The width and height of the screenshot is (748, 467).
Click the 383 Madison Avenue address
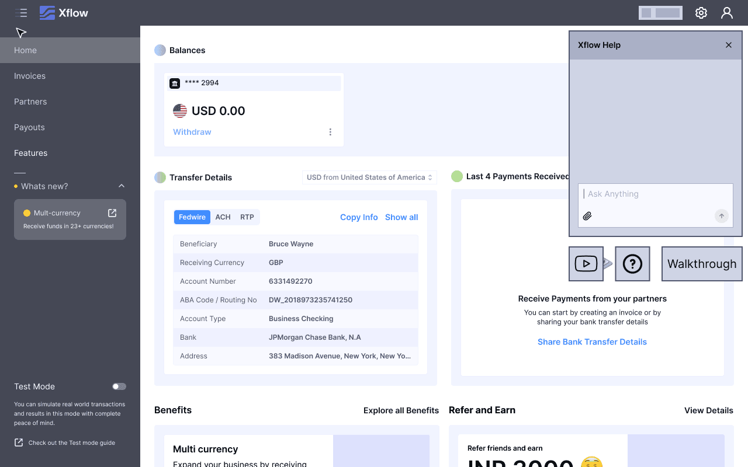click(340, 356)
